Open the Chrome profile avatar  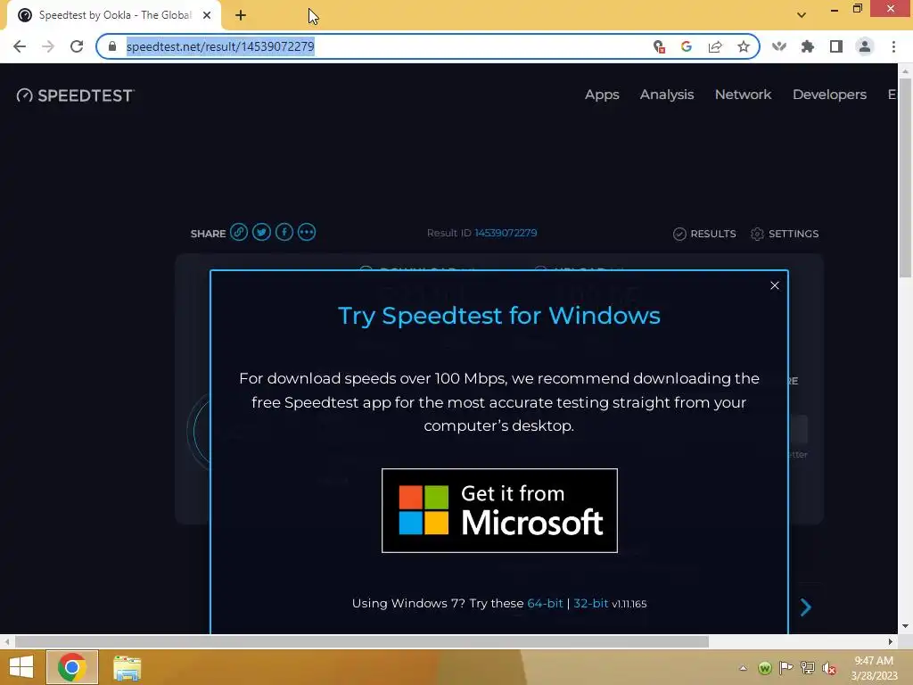865,46
